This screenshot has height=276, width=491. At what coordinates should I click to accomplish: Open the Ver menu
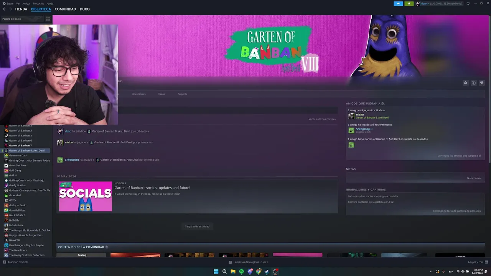[x=18, y=3]
